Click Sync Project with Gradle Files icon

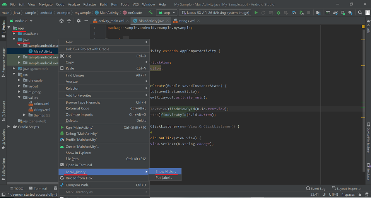coord(335,12)
